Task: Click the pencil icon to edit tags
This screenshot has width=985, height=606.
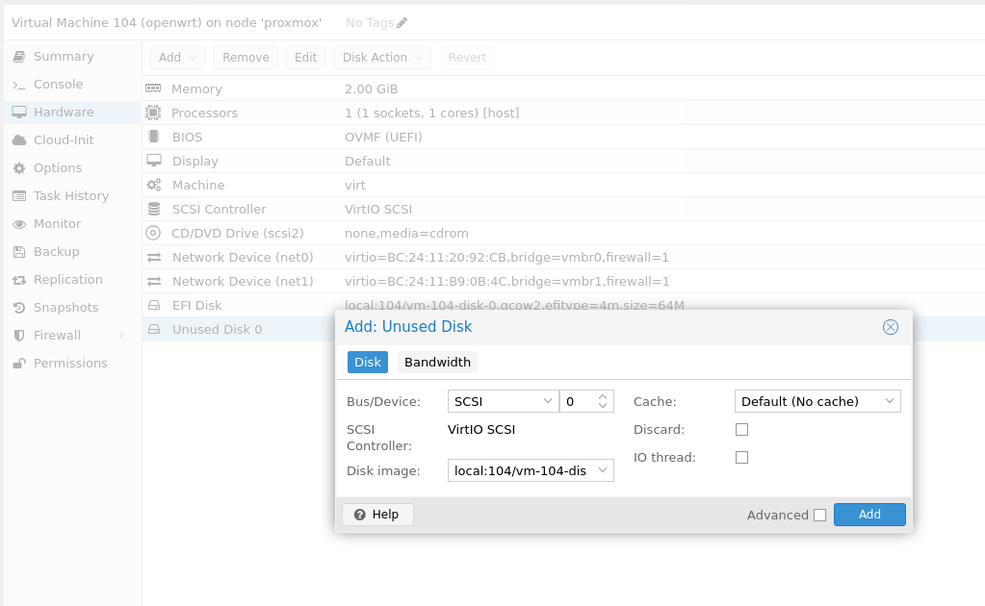Action: tap(402, 22)
